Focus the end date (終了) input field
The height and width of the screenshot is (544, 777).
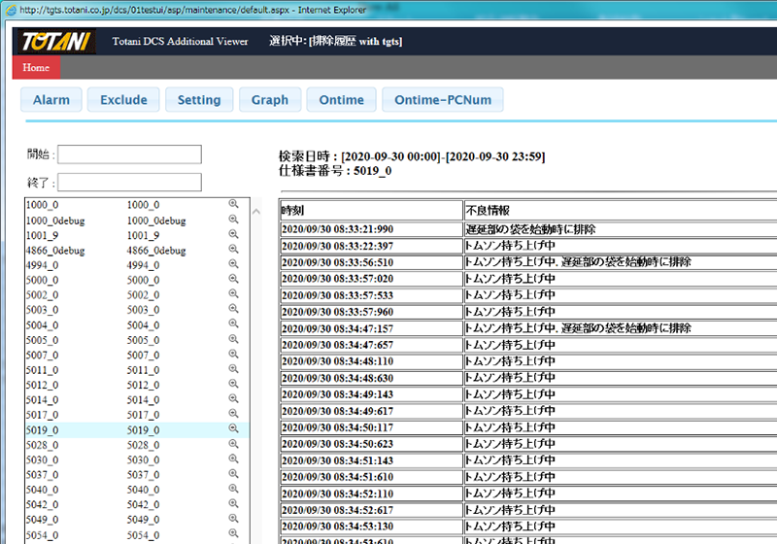(x=131, y=182)
